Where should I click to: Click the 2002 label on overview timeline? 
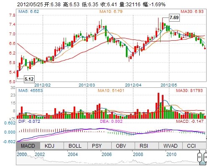40,154
